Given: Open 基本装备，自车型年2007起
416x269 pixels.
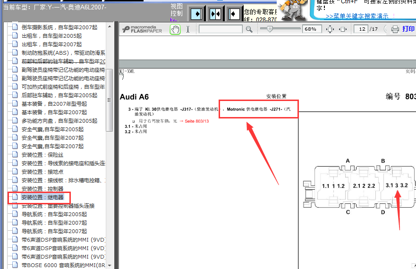Looking at the screenshot, I should pos(54,112).
